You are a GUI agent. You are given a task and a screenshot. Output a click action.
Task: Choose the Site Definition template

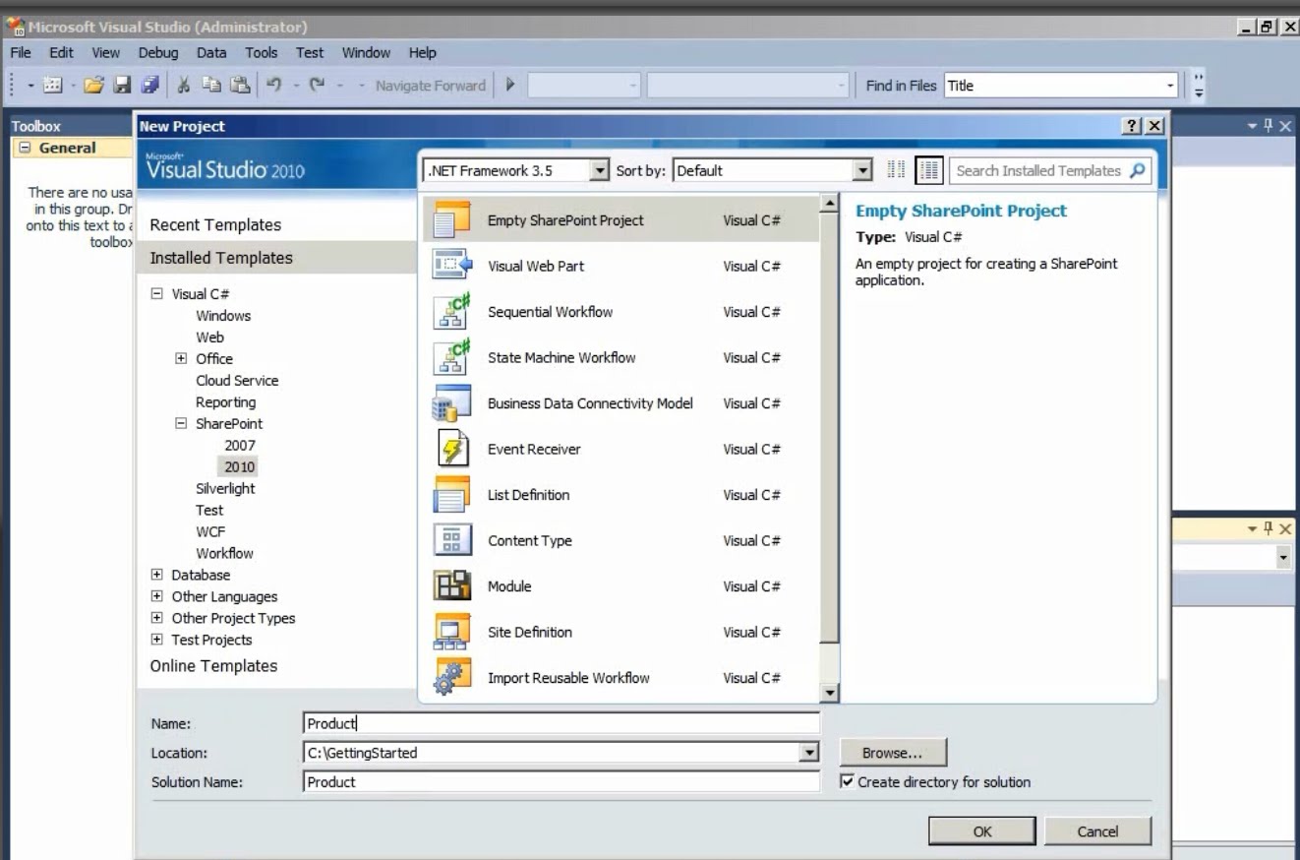530,632
